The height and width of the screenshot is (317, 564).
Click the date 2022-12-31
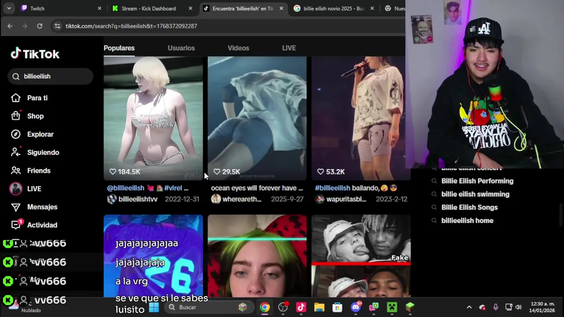point(182,199)
